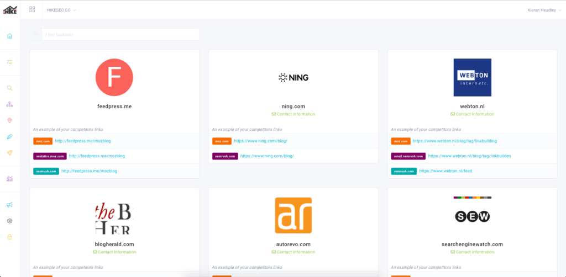The width and height of the screenshot is (566, 277).
Task: Open the apps grid icon
Action: (x=32, y=9)
